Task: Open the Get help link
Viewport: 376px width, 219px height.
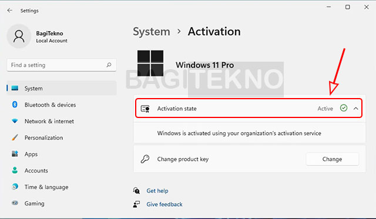Action: 157,191
